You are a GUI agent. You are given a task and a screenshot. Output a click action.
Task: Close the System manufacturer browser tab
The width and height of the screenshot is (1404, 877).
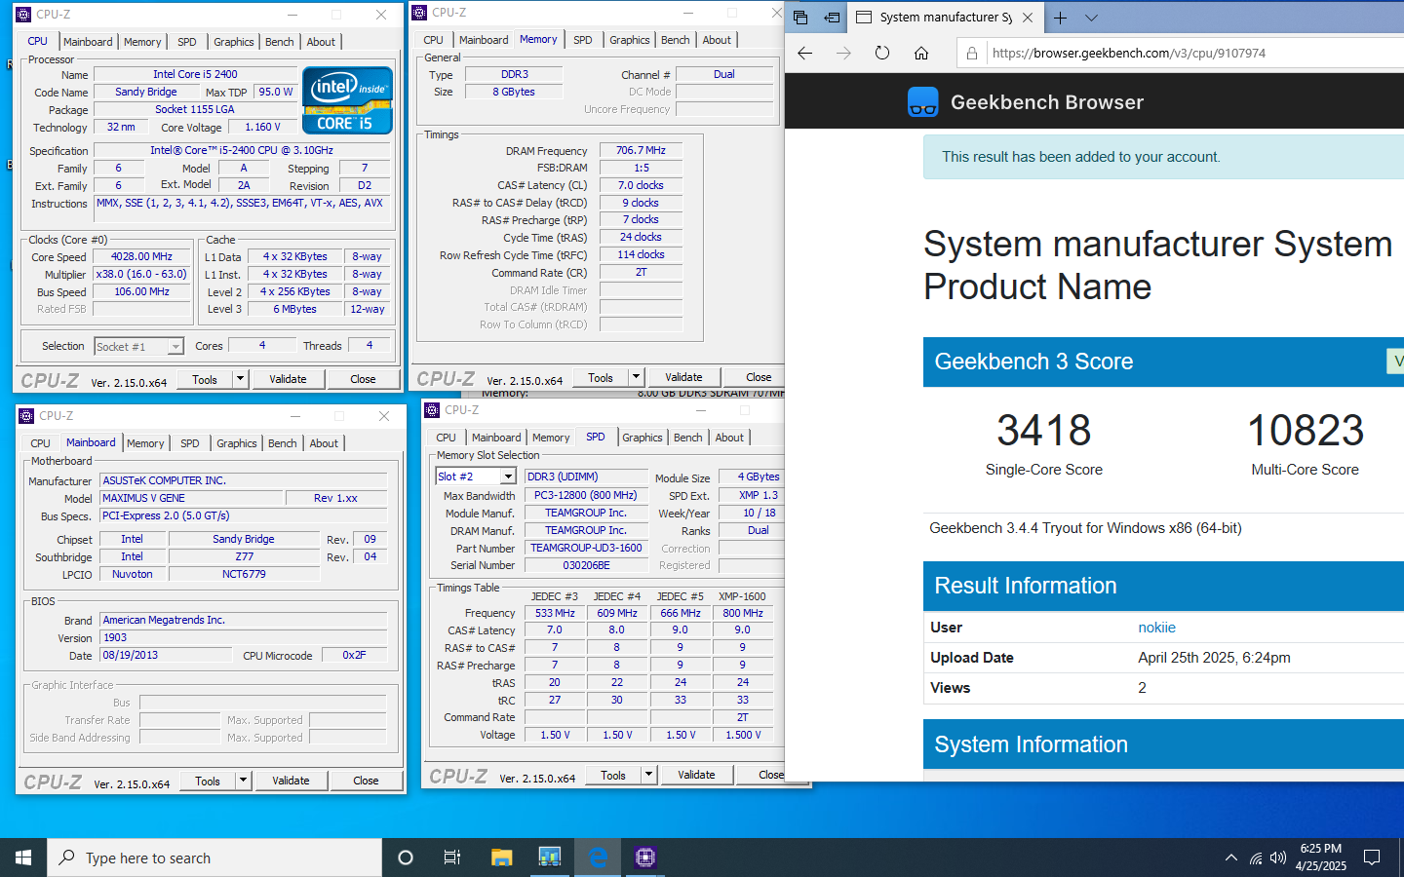(1028, 18)
